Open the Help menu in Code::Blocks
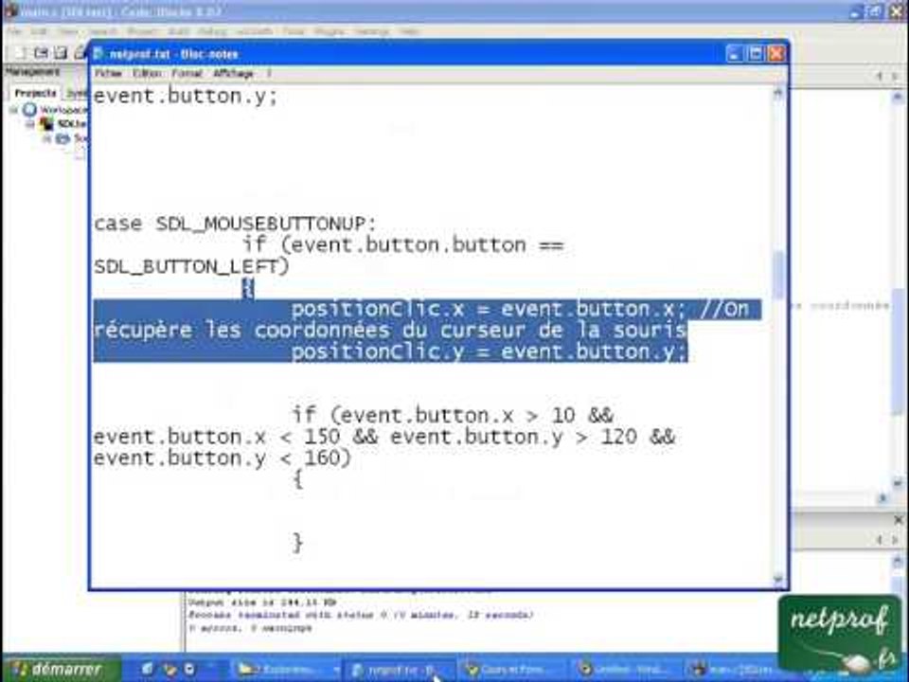This screenshot has height=682, width=909. [x=409, y=31]
